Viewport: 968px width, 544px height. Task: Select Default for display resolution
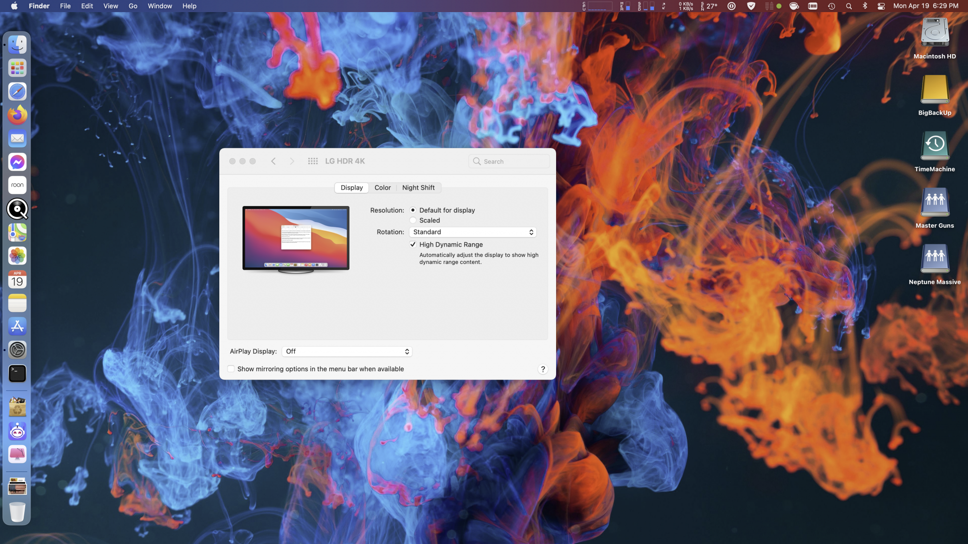pyautogui.click(x=413, y=210)
